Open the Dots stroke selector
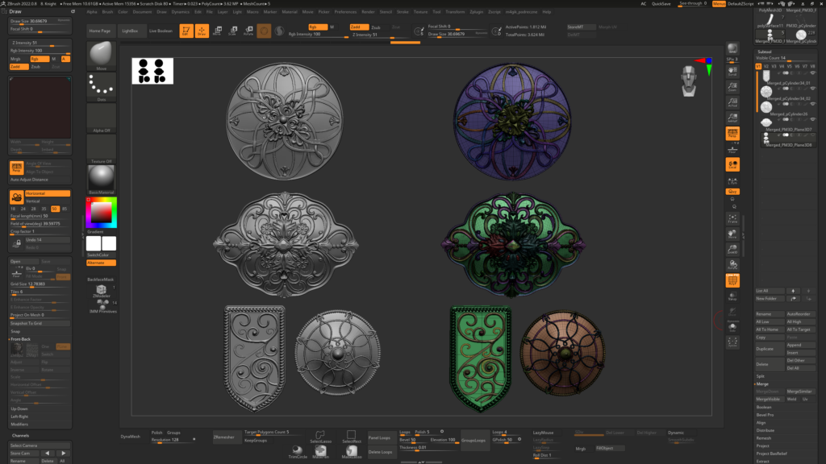Image resolution: width=826 pixels, height=464 pixels. click(x=101, y=87)
